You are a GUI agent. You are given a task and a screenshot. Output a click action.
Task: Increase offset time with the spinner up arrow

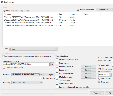pos(110,74)
